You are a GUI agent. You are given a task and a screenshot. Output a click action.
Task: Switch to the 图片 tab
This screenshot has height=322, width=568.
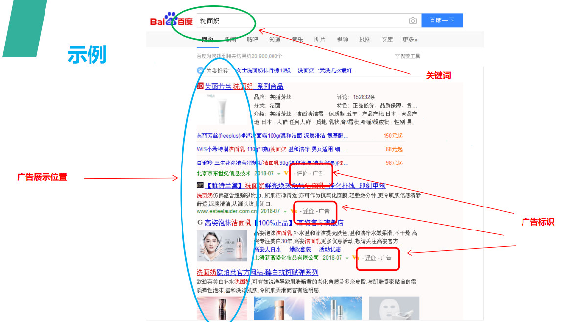319,39
